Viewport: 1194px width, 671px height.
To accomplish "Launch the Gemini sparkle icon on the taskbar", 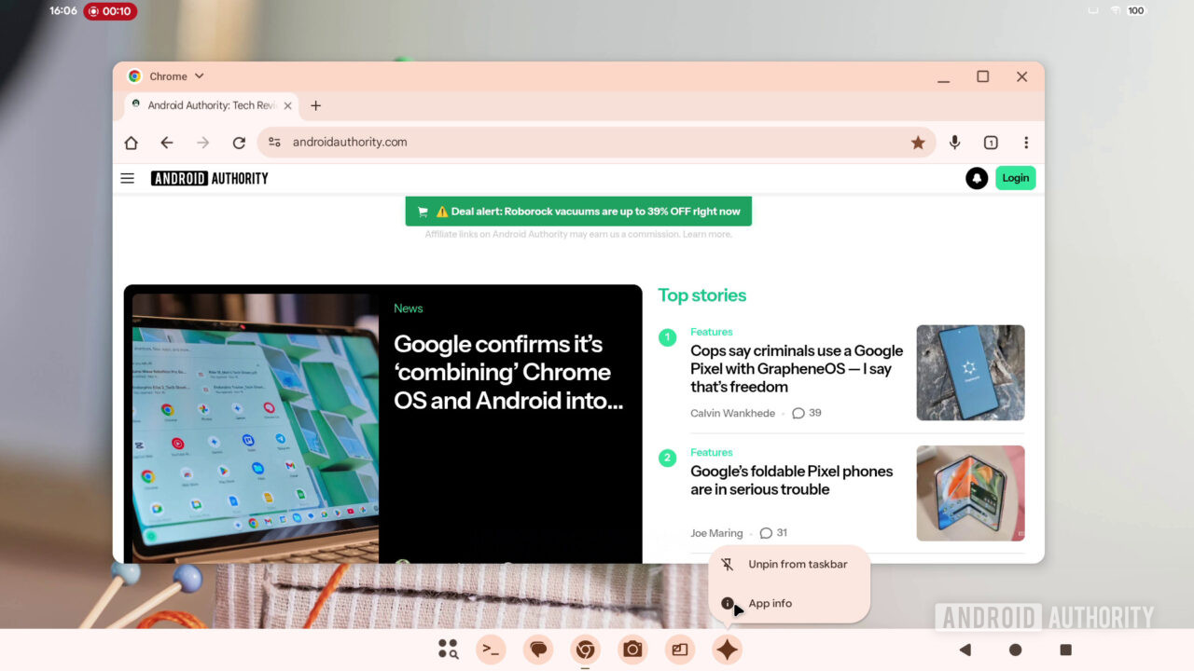I will tap(728, 649).
